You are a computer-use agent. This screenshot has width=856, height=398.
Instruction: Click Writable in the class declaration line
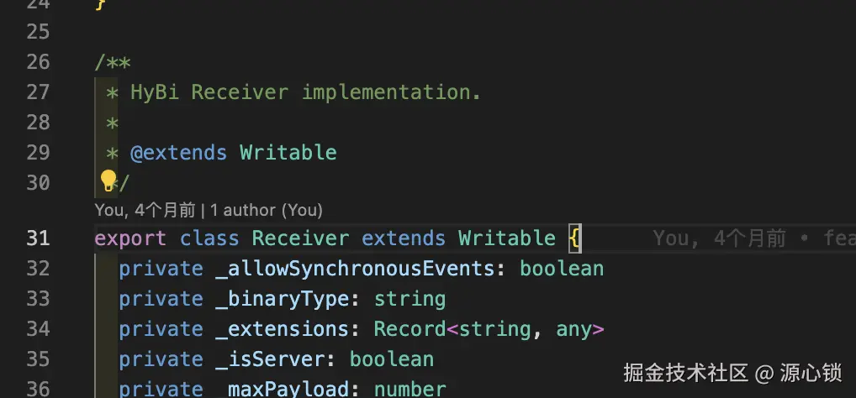pos(506,238)
